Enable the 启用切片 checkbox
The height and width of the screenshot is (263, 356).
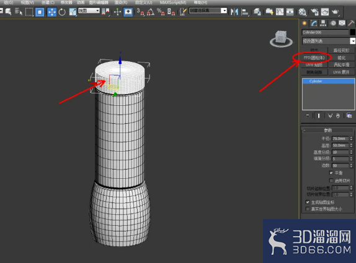[x=331, y=180]
